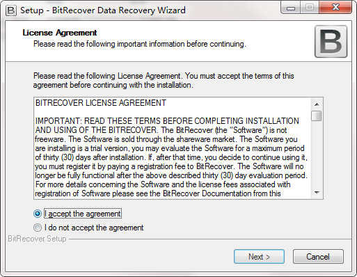Viewport: 357px width, 277px height.
Task: Click the "IMPORTANT: READ THESE TERMS" line
Action: (167, 121)
